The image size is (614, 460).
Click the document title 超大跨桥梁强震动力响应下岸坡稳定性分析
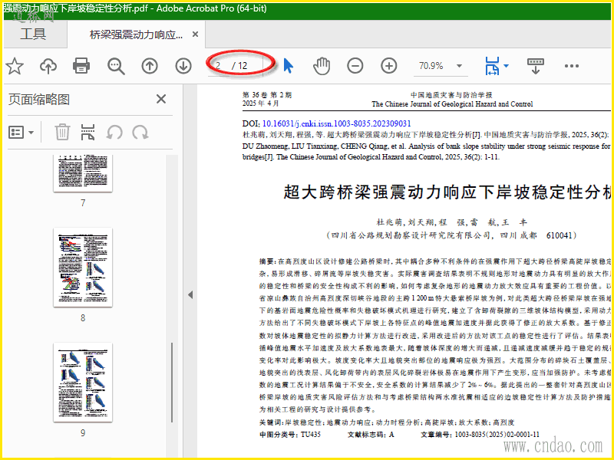tap(448, 192)
